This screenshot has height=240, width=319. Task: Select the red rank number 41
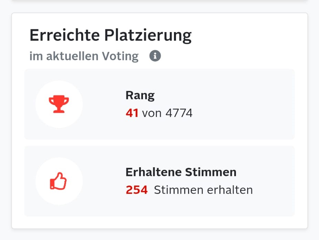tap(132, 113)
